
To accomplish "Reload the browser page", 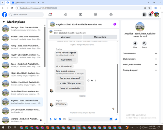I will point(12,8).
